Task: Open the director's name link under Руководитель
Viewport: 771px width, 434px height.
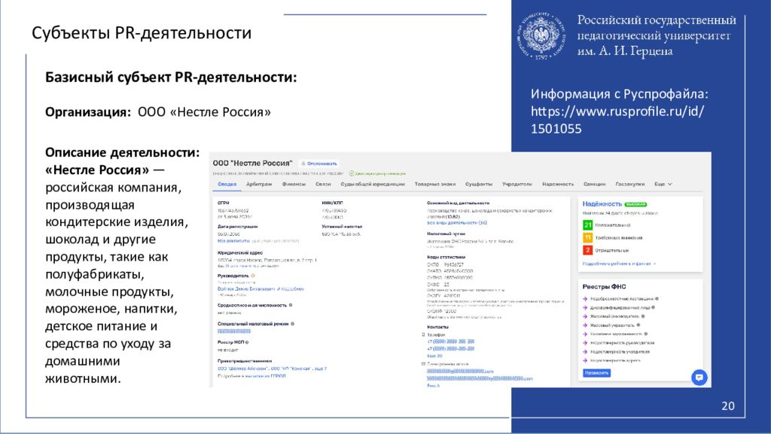Action: click(246, 289)
